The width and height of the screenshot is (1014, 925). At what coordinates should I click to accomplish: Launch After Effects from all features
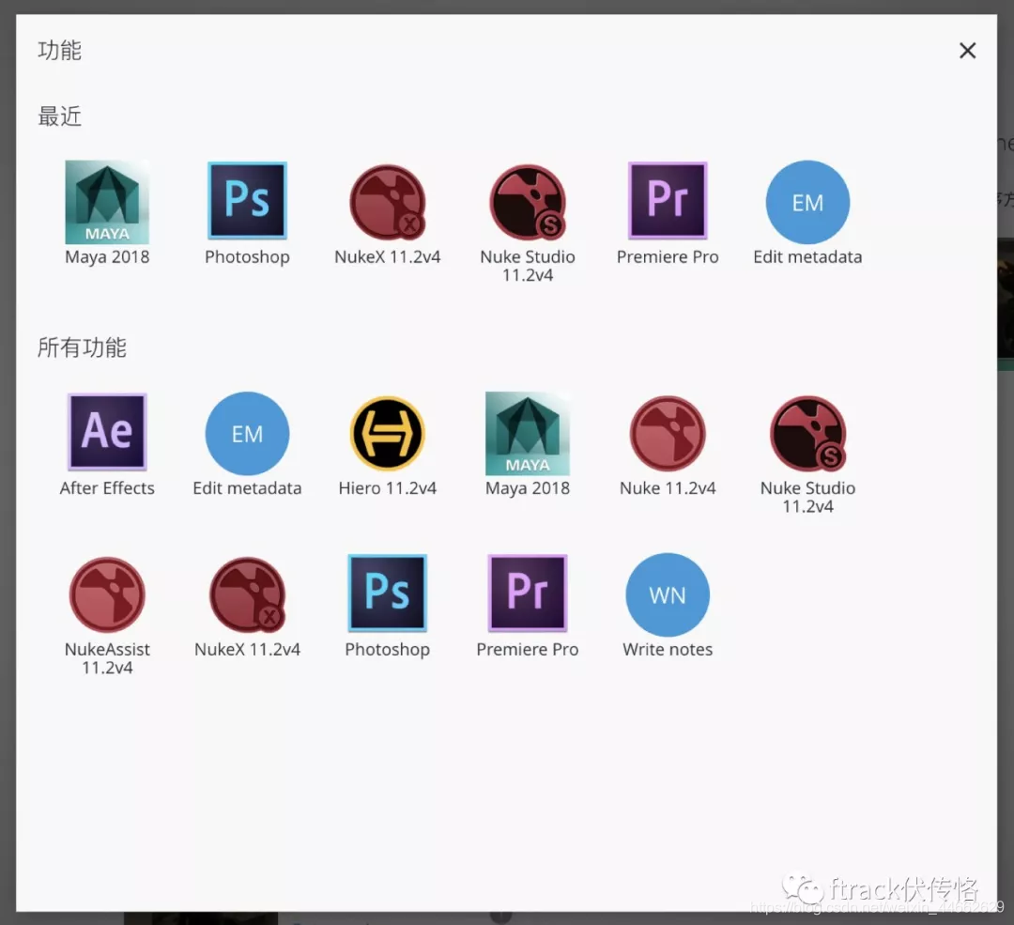coord(107,432)
